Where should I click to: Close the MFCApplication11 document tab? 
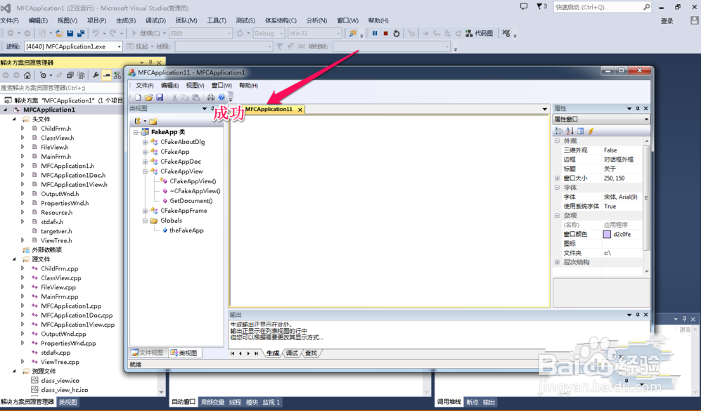(x=300, y=110)
